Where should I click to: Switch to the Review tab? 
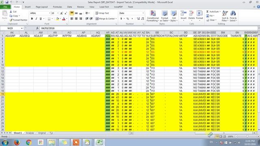(80, 7)
